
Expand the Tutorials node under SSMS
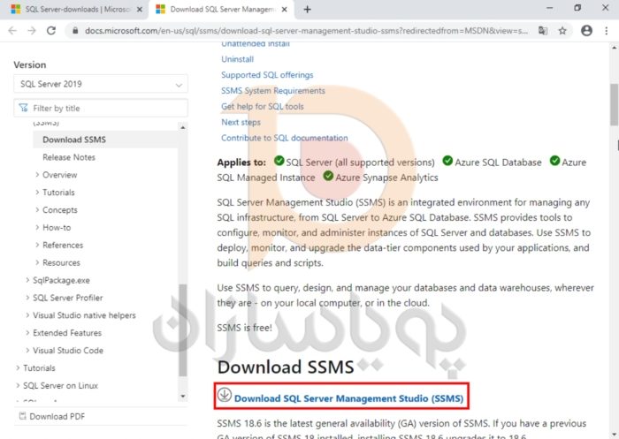pyautogui.click(x=58, y=193)
